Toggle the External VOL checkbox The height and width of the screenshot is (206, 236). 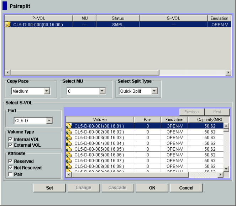[x=11, y=145]
